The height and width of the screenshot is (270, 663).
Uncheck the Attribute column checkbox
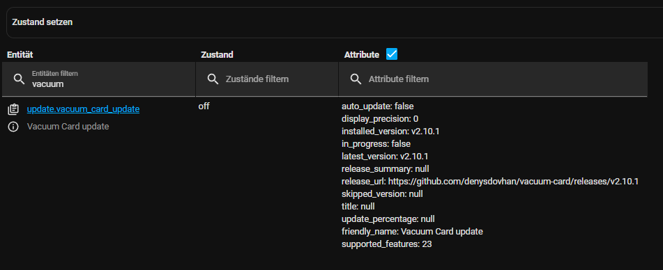coord(392,54)
